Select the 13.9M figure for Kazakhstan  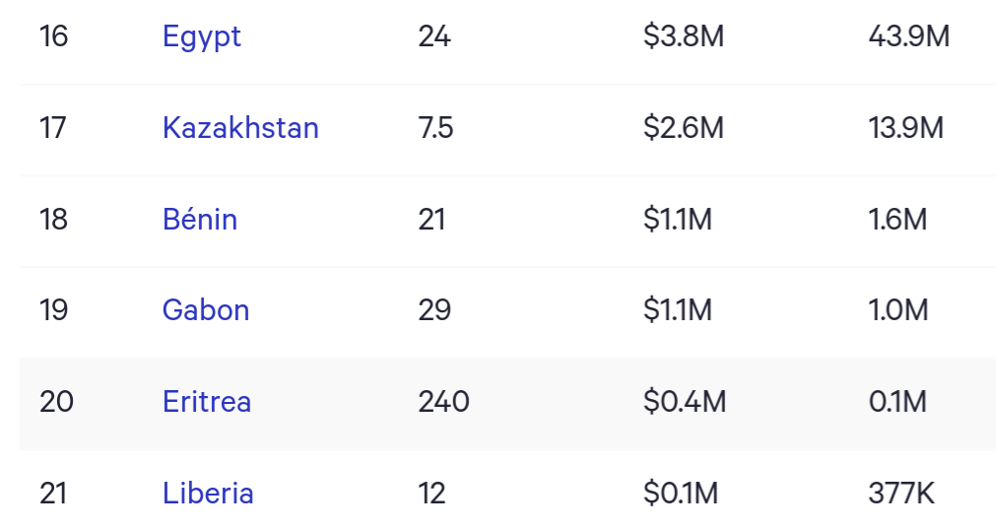tap(906, 128)
